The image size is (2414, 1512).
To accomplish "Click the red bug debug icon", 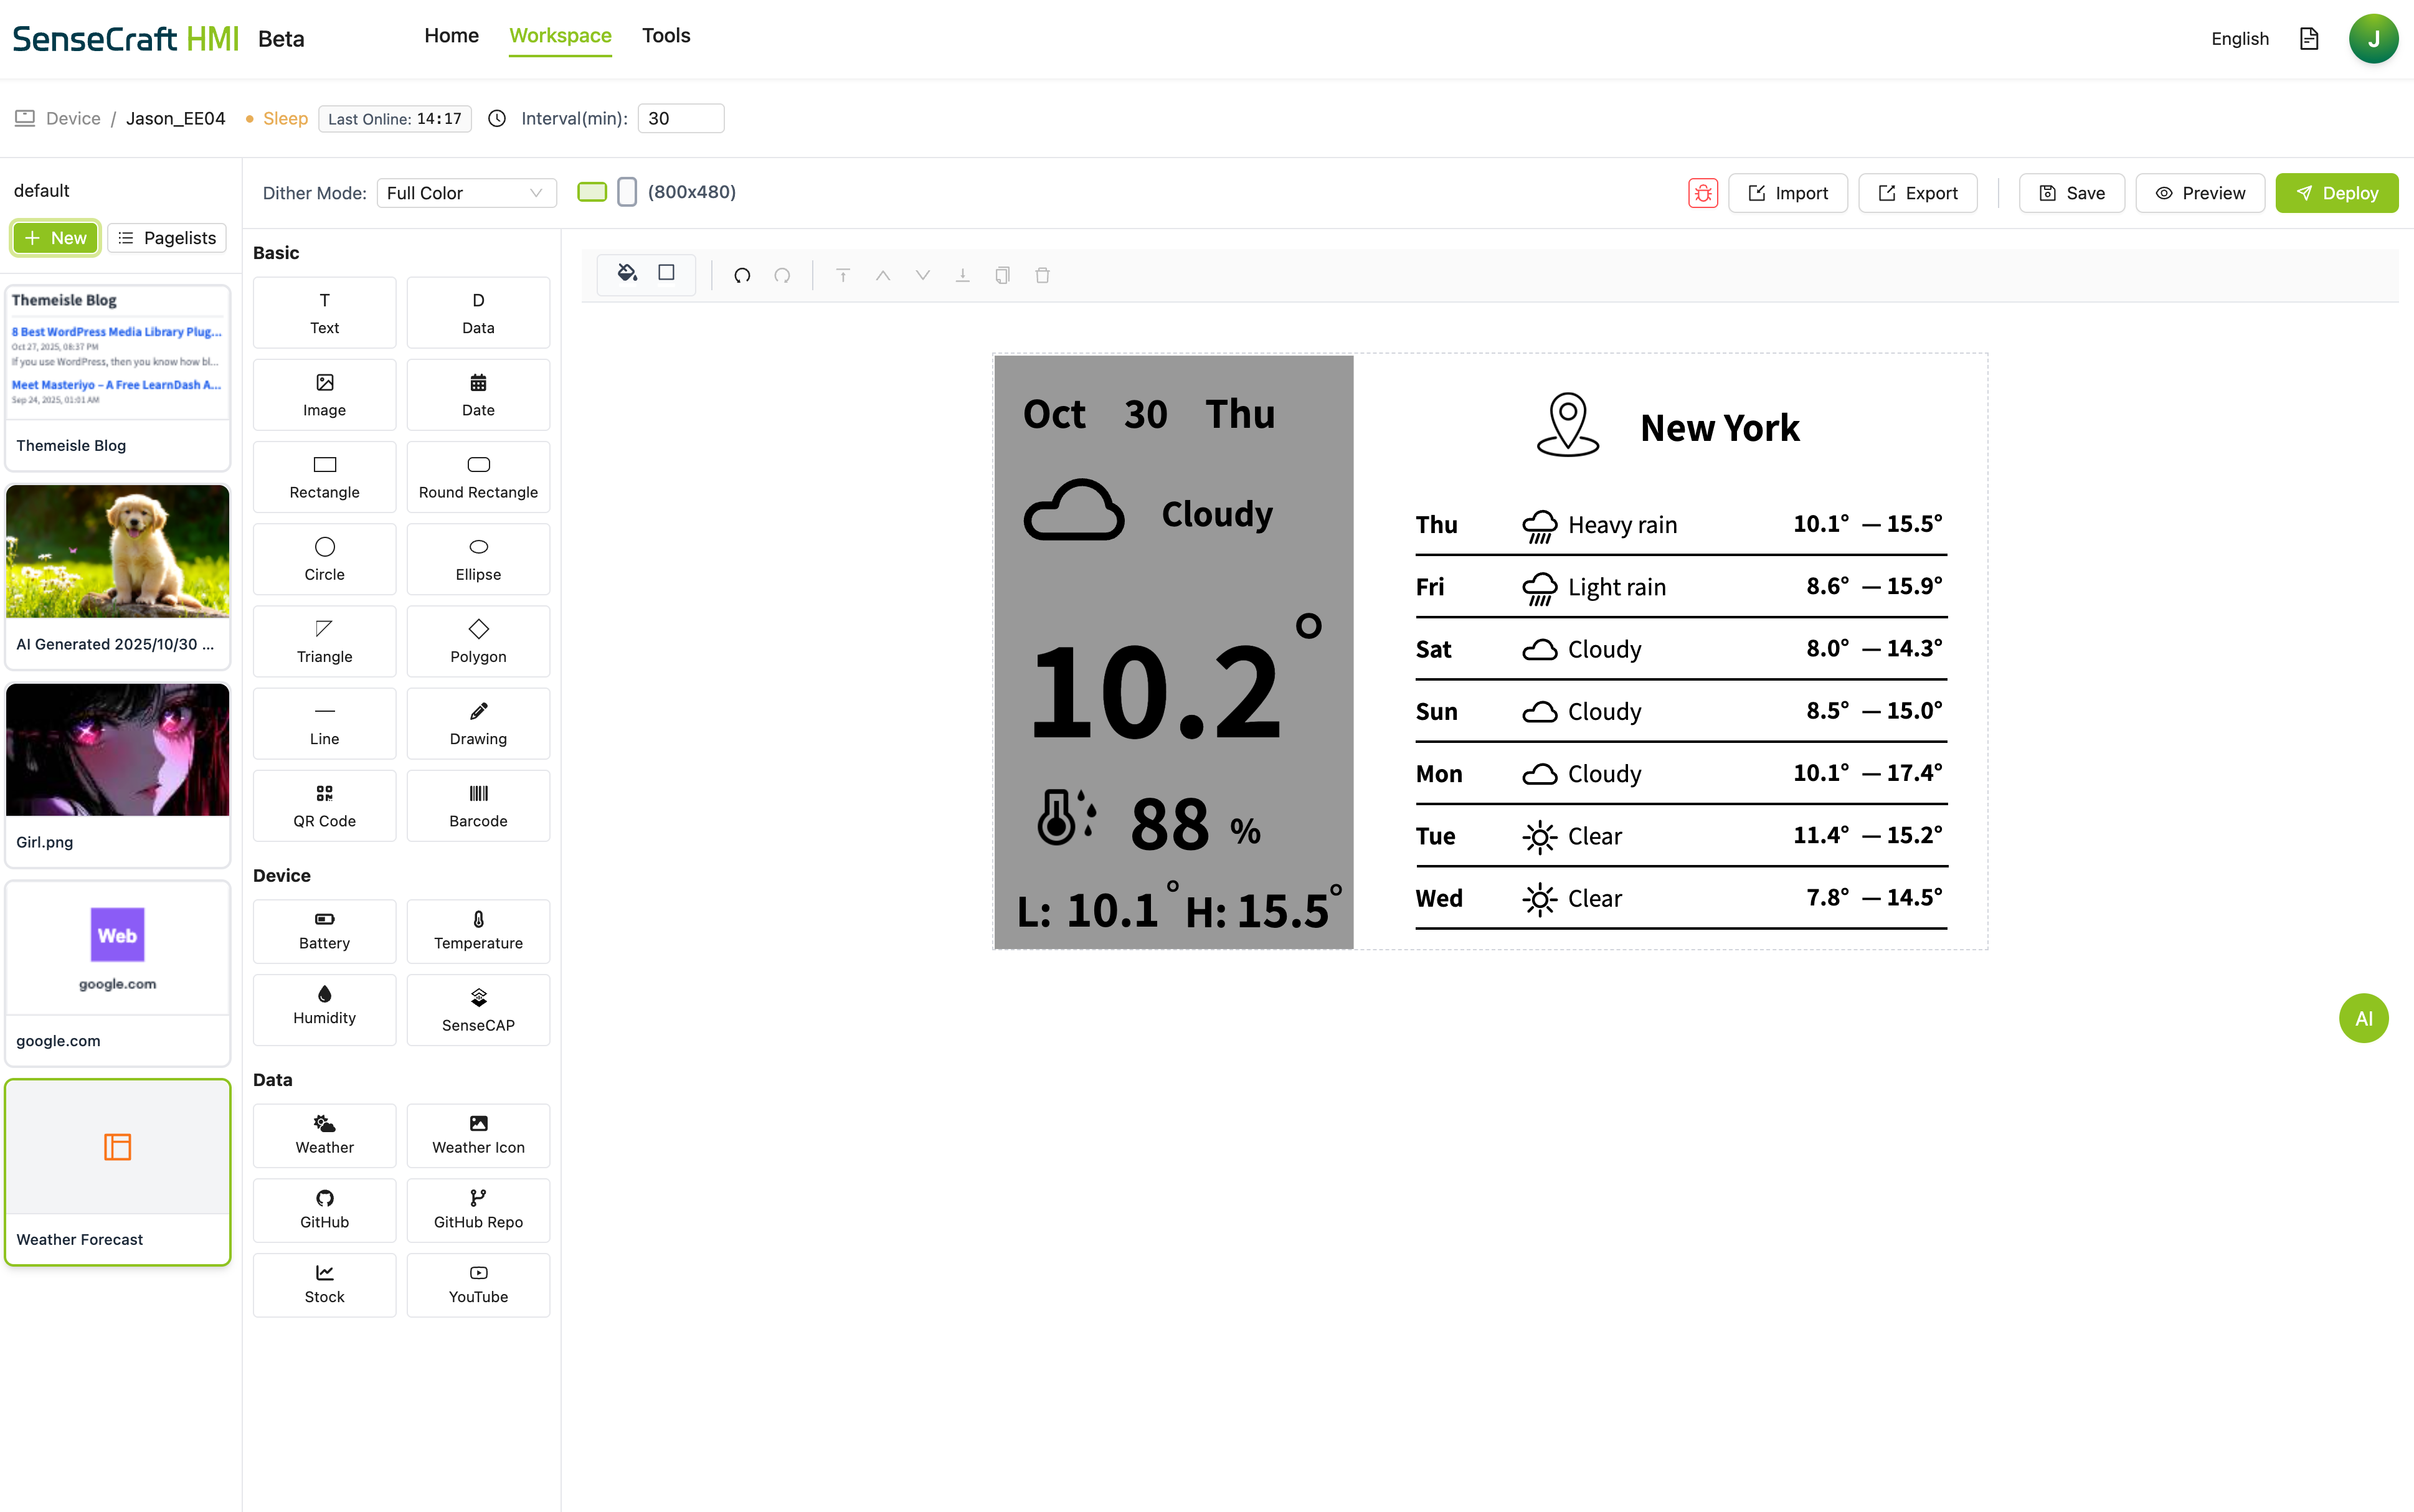I will pyautogui.click(x=1702, y=193).
